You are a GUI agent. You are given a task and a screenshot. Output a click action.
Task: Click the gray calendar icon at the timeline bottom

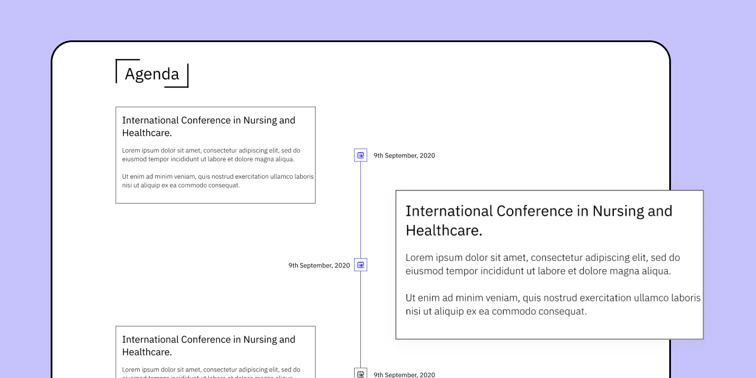tap(360, 374)
